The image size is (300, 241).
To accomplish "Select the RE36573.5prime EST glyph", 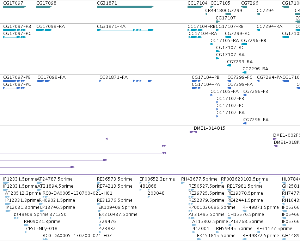I will [99, 183].
